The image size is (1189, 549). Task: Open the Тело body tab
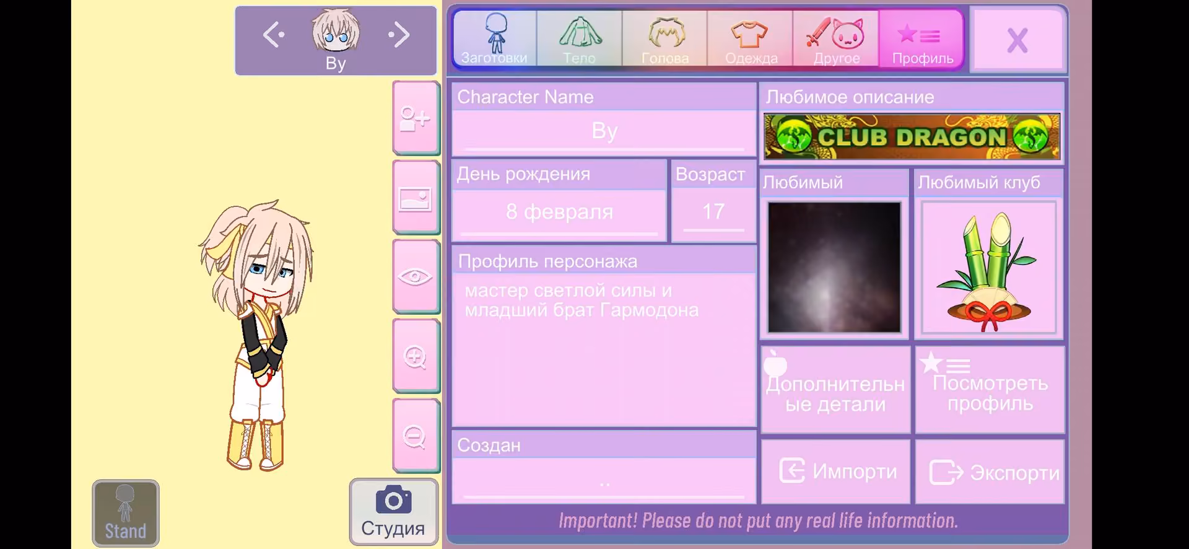tap(580, 38)
